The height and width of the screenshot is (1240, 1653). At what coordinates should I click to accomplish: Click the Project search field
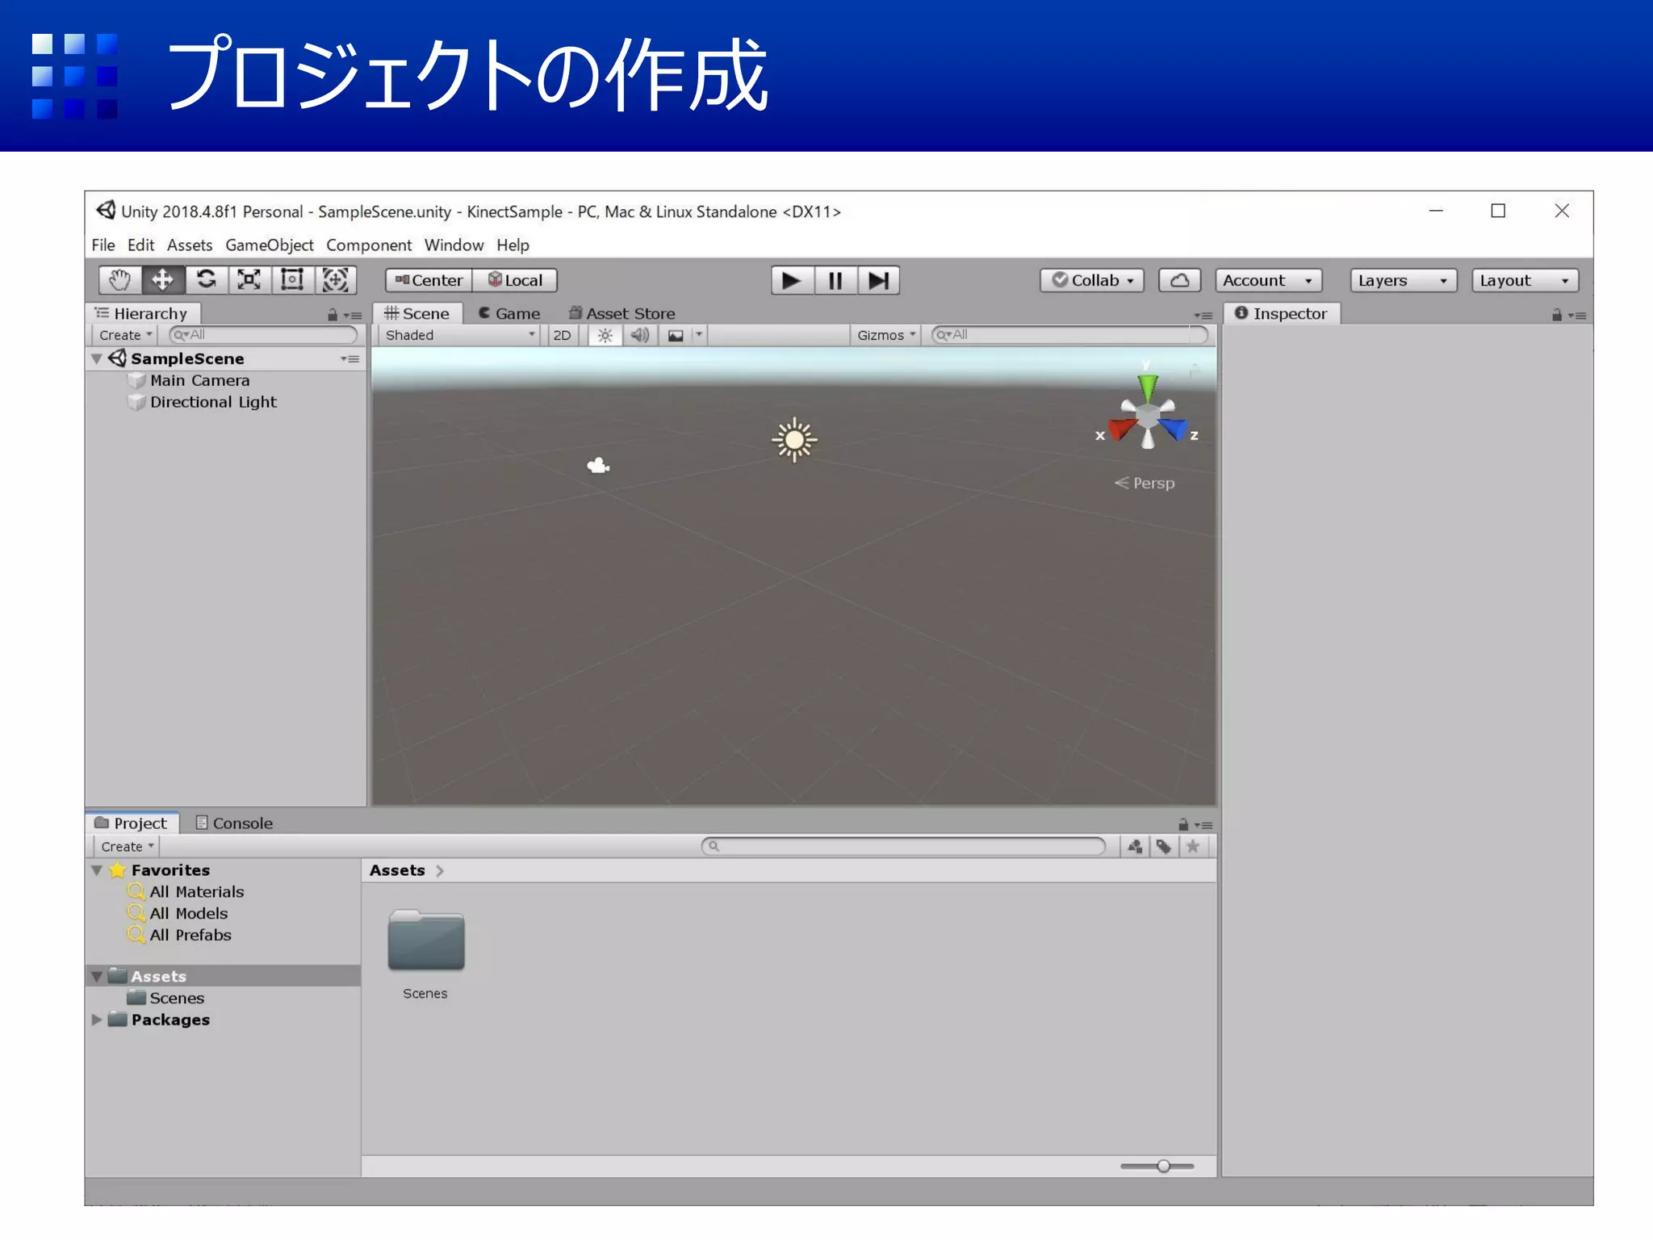pyautogui.click(x=903, y=846)
